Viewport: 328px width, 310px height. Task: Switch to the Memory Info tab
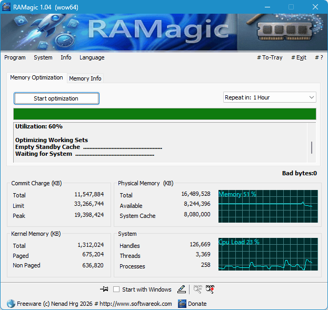pyautogui.click(x=85, y=78)
